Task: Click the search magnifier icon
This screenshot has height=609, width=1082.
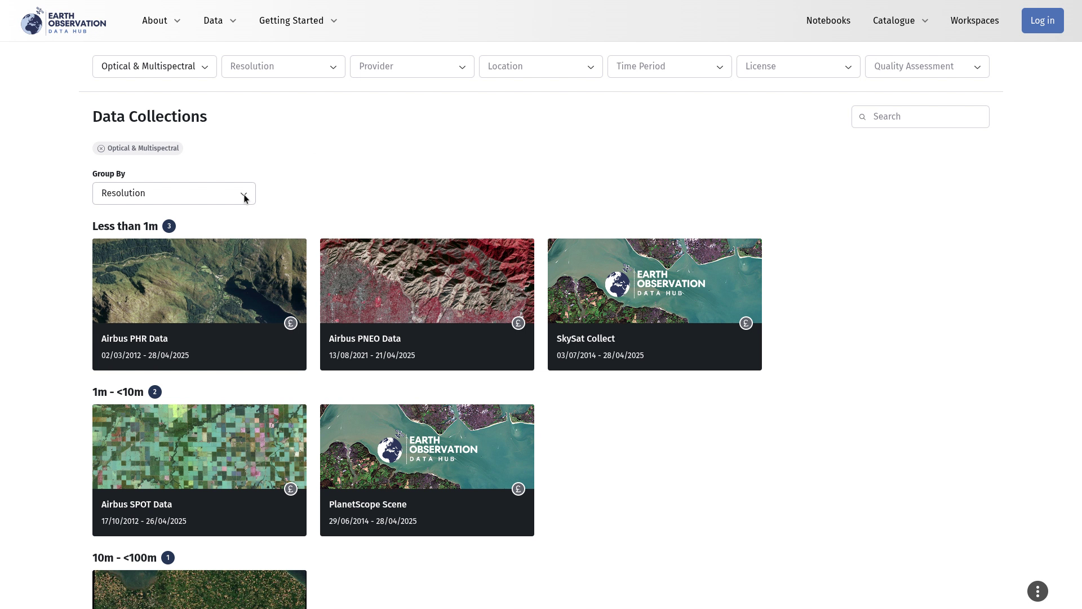Action: click(x=862, y=117)
